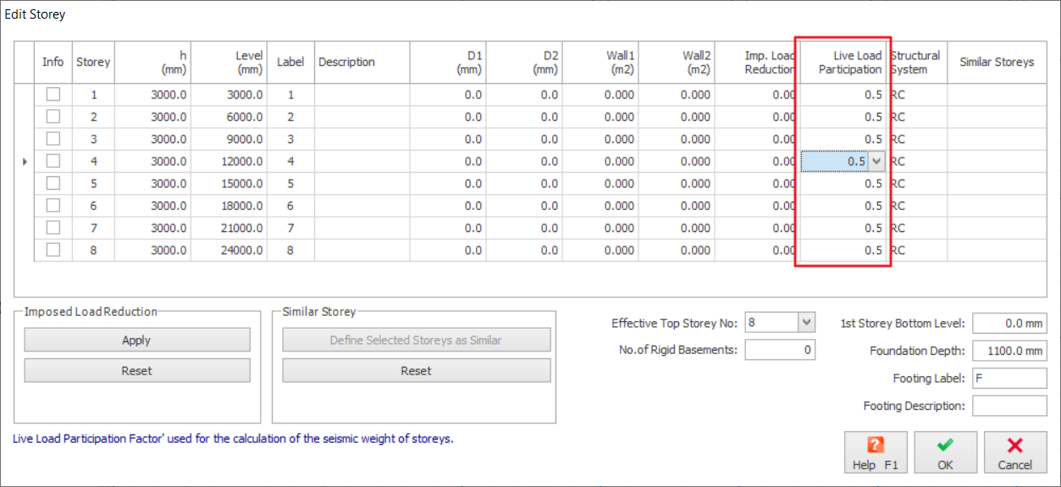
Task: Reset the Similar Storey definitions
Action: [416, 370]
